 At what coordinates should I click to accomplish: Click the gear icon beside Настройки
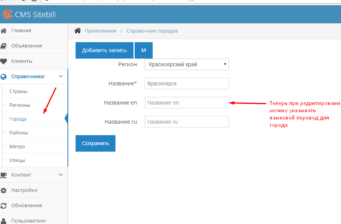pos(4,190)
